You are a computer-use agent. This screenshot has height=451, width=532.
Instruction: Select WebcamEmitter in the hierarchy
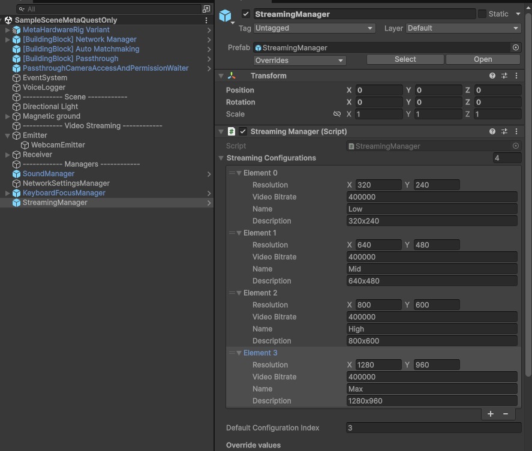pos(58,145)
